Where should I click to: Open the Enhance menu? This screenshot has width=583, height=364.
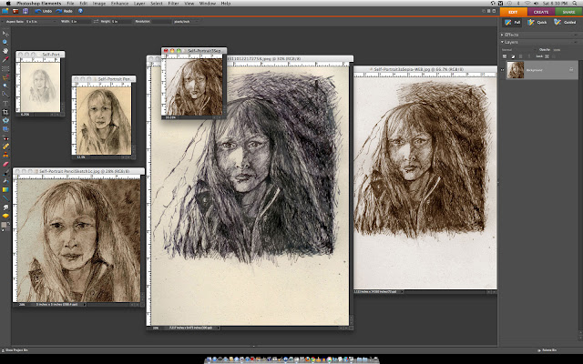[118, 5]
